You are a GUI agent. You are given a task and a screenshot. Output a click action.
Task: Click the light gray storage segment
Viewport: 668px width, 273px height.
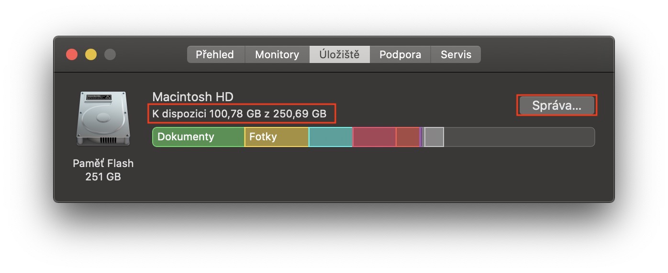(x=434, y=137)
